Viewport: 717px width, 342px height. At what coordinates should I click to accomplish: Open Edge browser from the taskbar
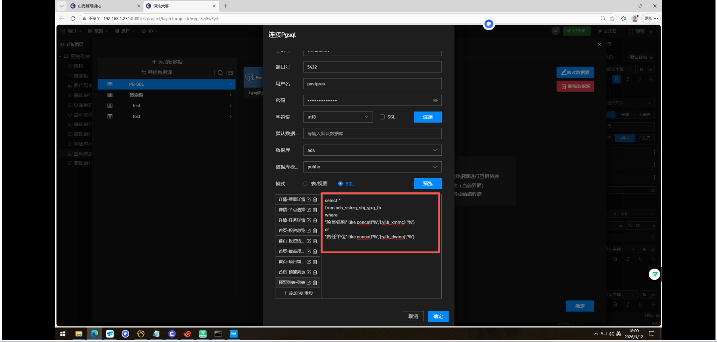pos(94,334)
